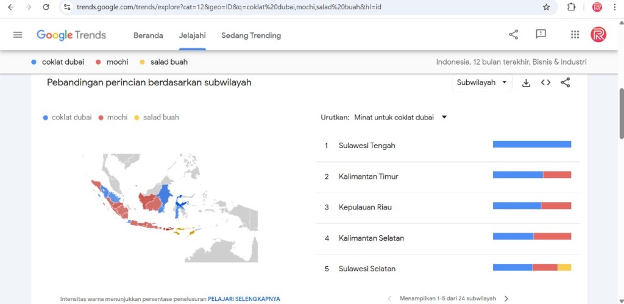624x304 pixels.
Task: Send feedback with the exclamation bubble icon
Action: pos(541,34)
